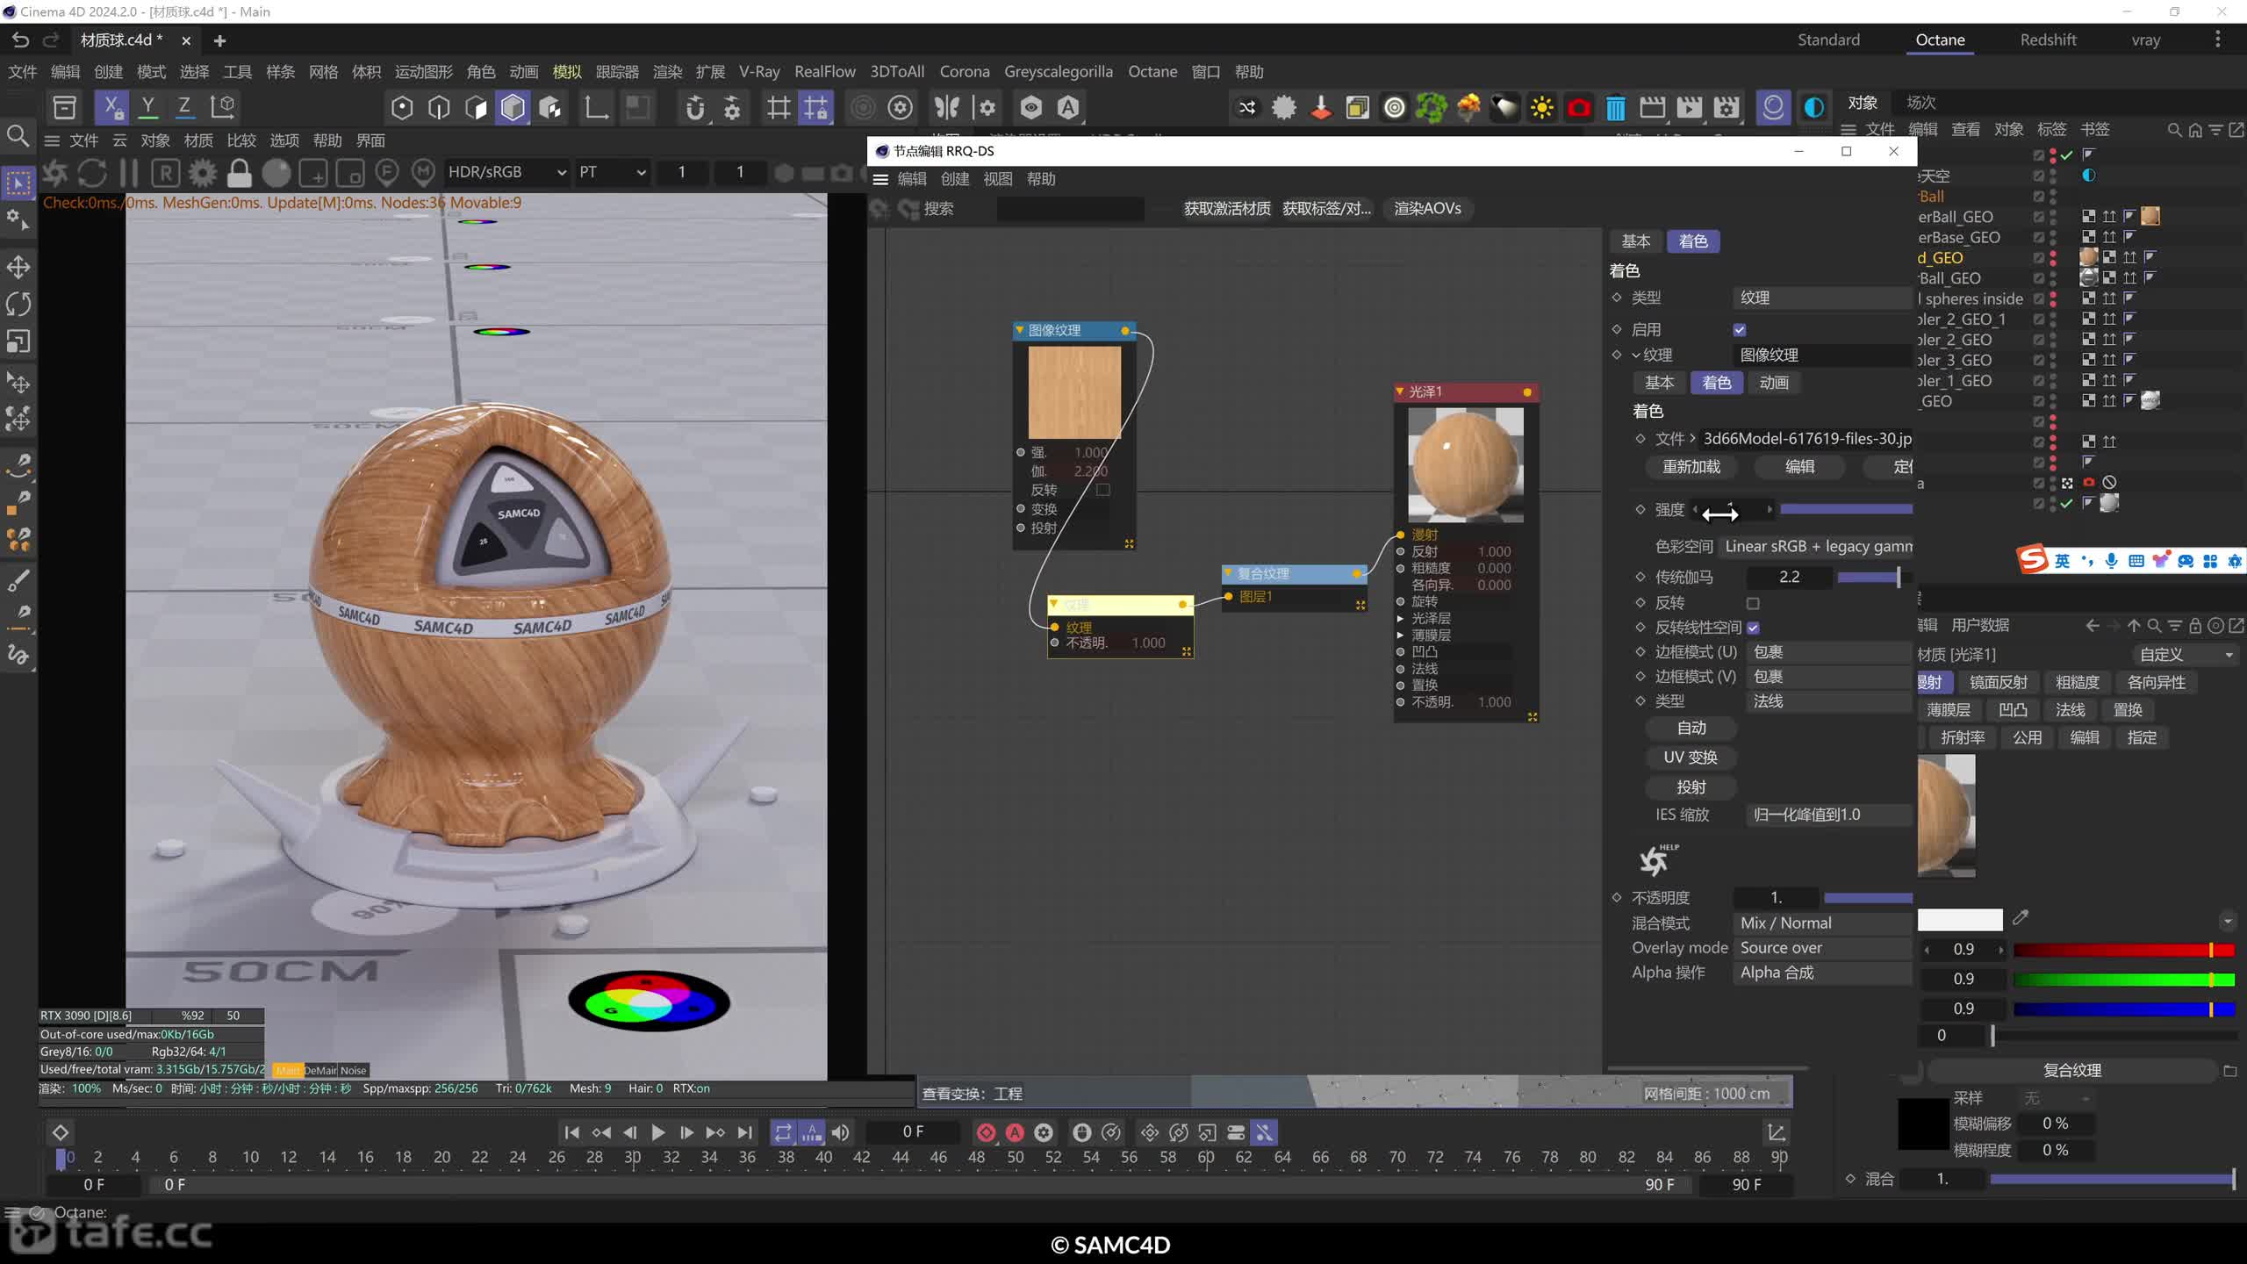The width and height of the screenshot is (2247, 1264).
Task: Open the PT kernel dropdown
Action: 612,173
